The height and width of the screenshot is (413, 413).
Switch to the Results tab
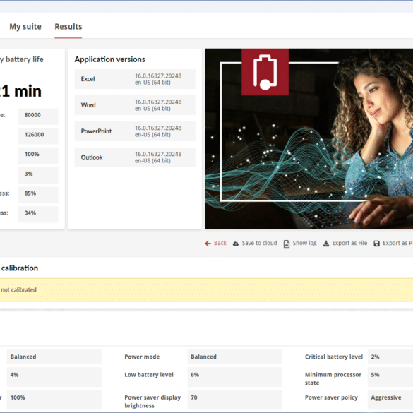click(x=68, y=27)
